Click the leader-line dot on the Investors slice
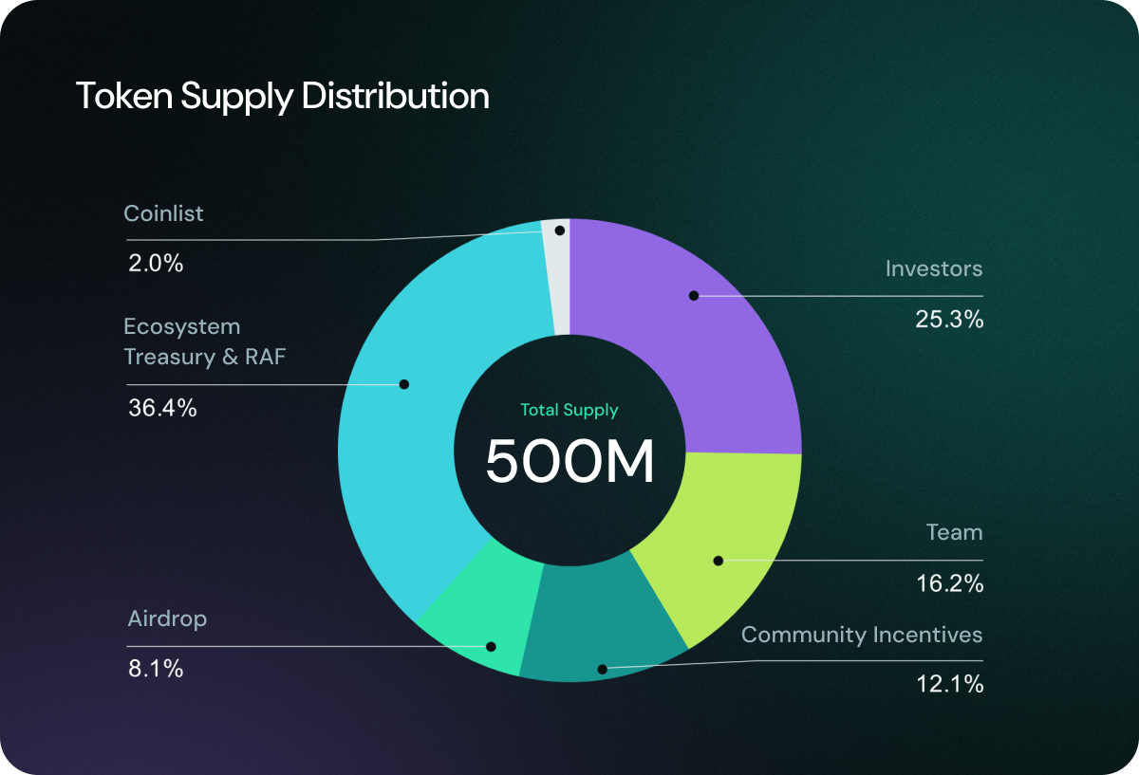This screenshot has width=1139, height=775. (696, 296)
